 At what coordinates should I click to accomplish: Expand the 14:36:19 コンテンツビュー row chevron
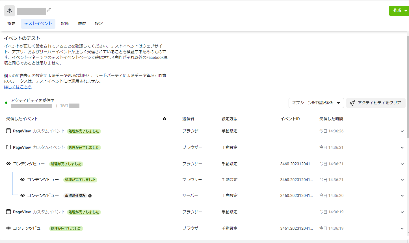(402, 229)
